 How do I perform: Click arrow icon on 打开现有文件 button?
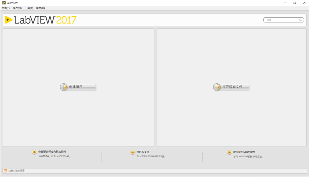pos(217,87)
